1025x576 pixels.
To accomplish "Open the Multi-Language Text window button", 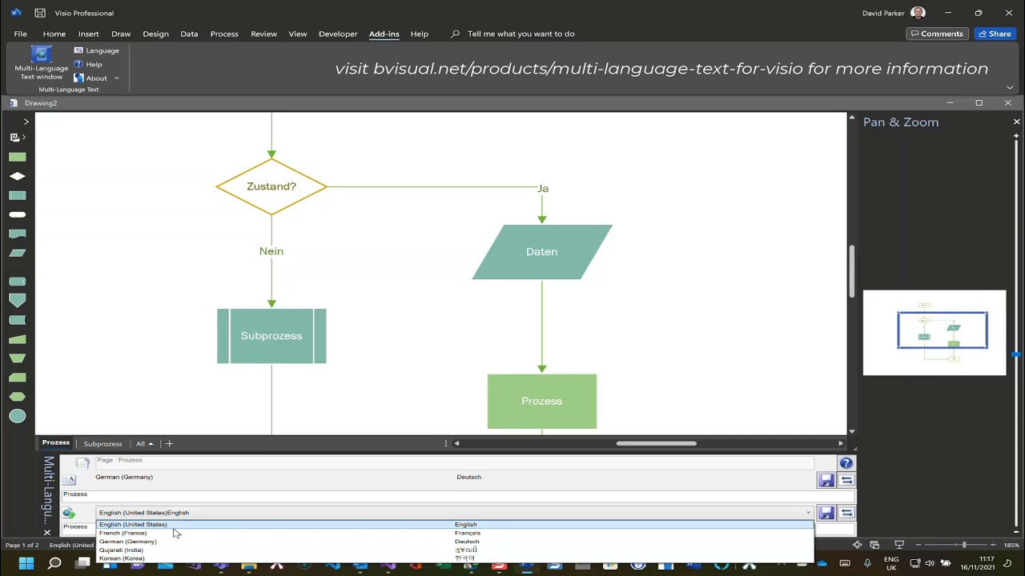I will [x=41, y=63].
